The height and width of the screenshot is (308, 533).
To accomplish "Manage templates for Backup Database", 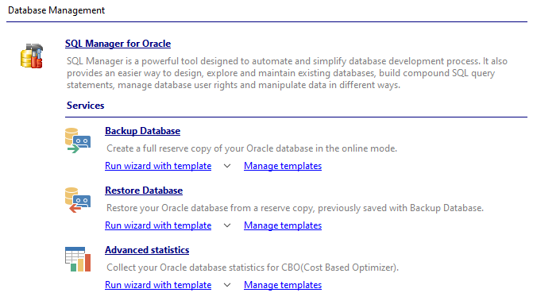I will 283,166.
